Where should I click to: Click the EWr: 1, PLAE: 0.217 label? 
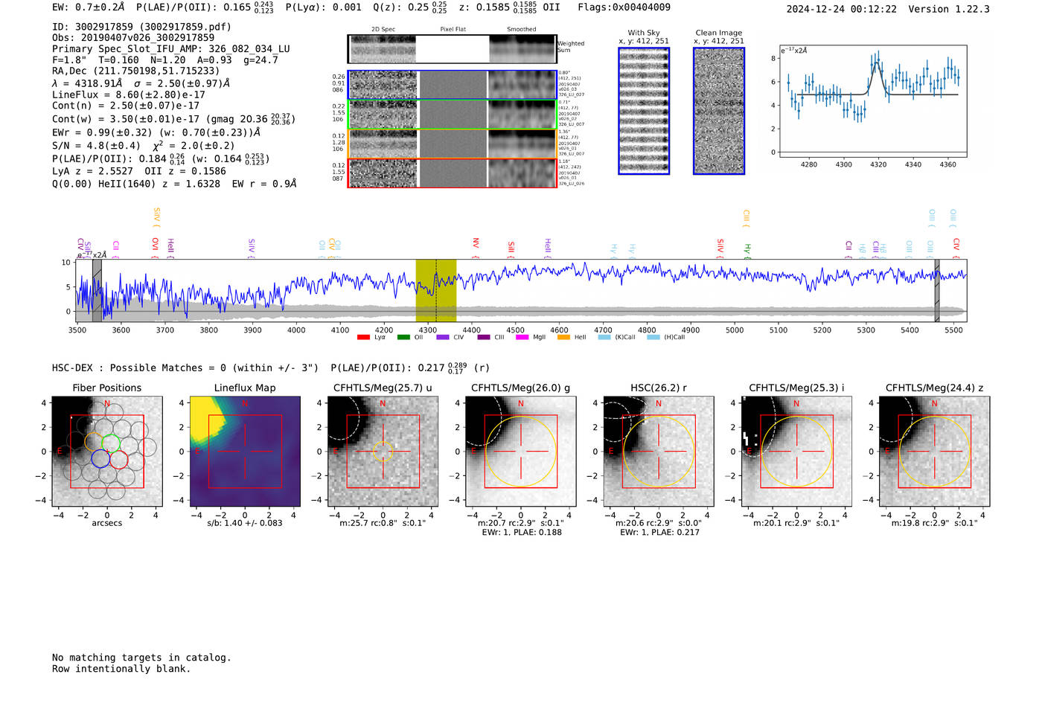click(659, 533)
